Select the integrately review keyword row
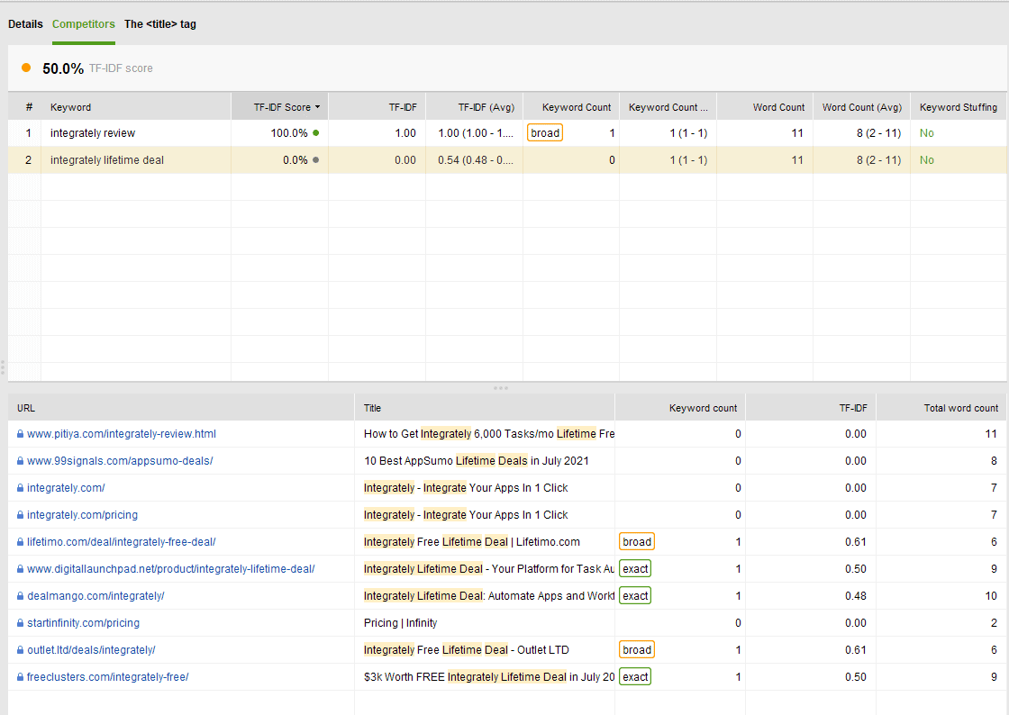The image size is (1009, 715). [507, 133]
